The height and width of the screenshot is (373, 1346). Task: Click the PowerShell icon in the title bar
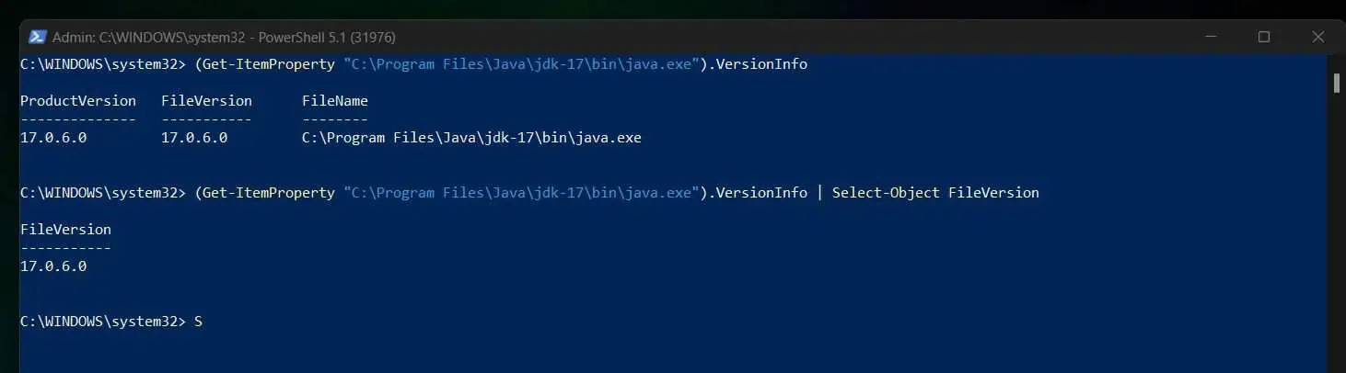pyautogui.click(x=38, y=37)
